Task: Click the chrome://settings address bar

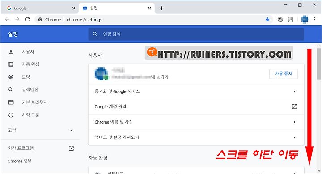Action: click(x=154, y=20)
